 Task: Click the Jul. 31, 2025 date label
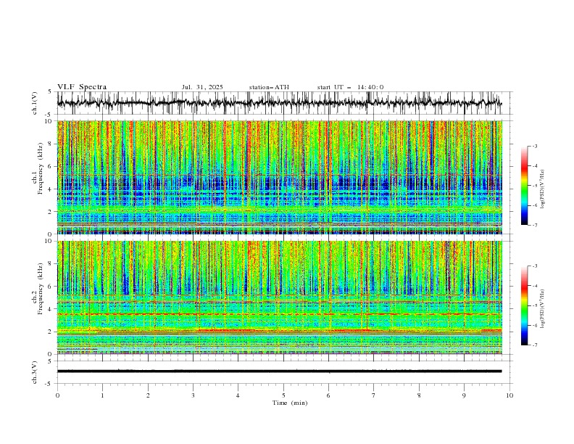(x=202, y=87)
